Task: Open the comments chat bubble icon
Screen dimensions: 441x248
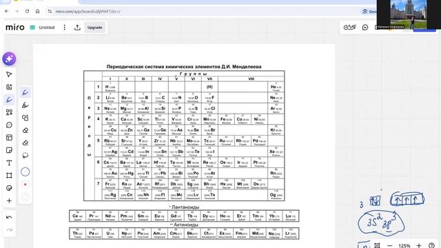Action: (x=365, y=28)
